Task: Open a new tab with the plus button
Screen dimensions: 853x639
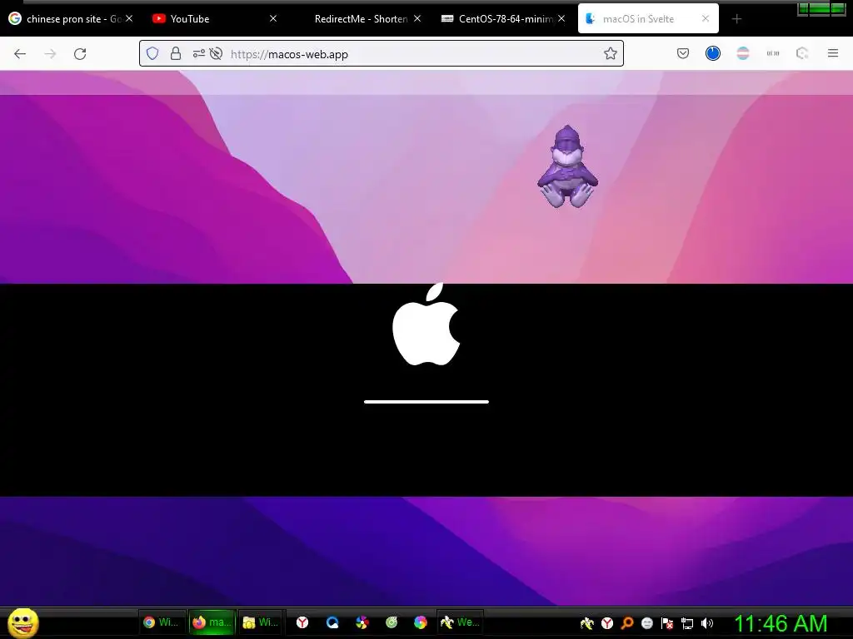Action: click(x=736, y=19)
